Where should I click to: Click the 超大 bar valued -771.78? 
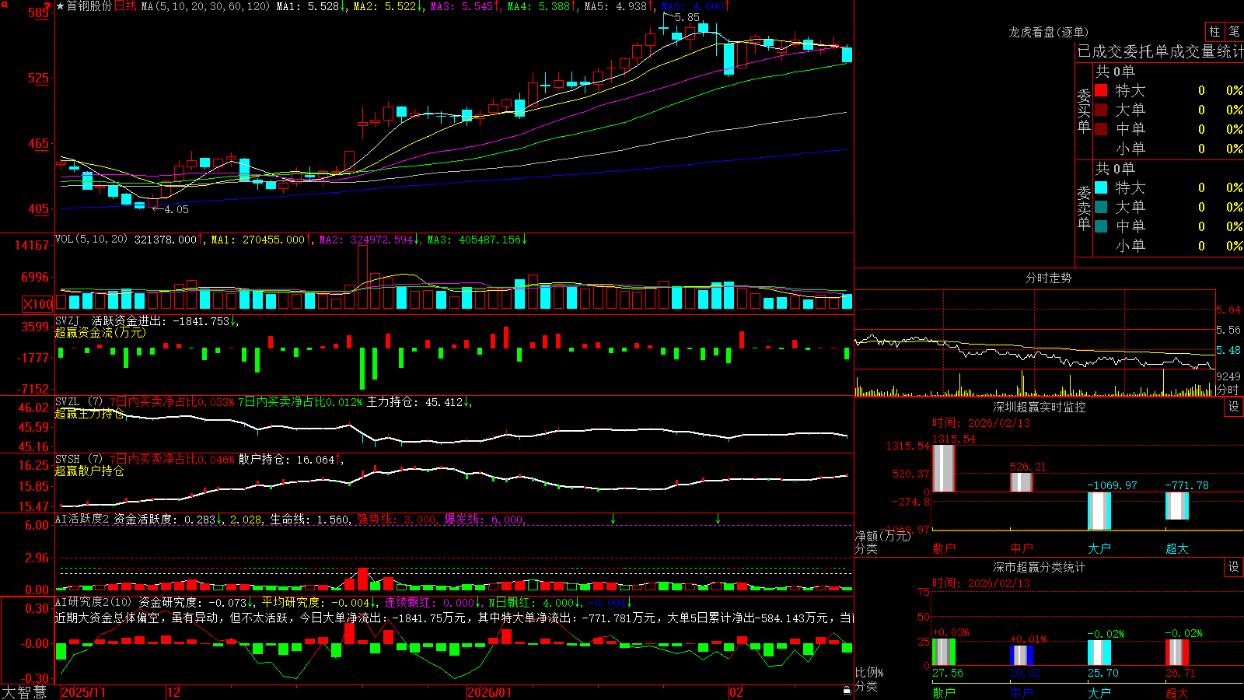pyautogui.click(x=1176, y=506)
